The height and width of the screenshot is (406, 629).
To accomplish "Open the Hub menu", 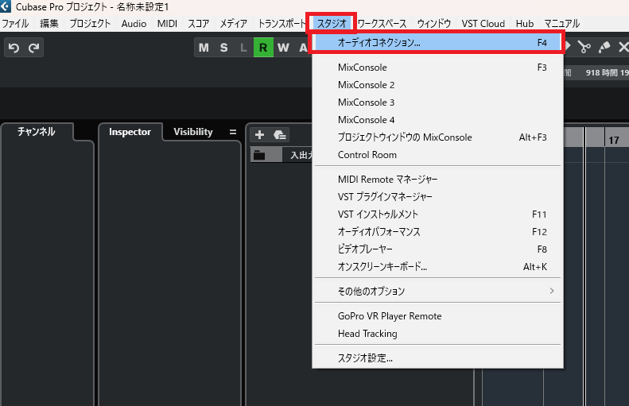I will point(524,24).
